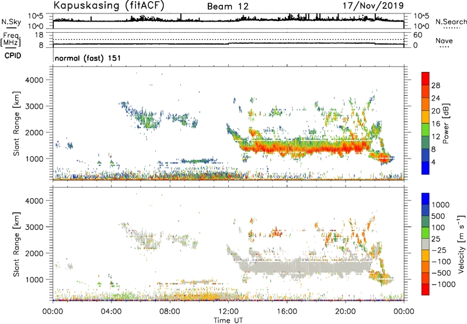467x324 pixels.
Task: Click the title 'Kapuskasing (fitACF)'
Action: (x=109, y=5)
